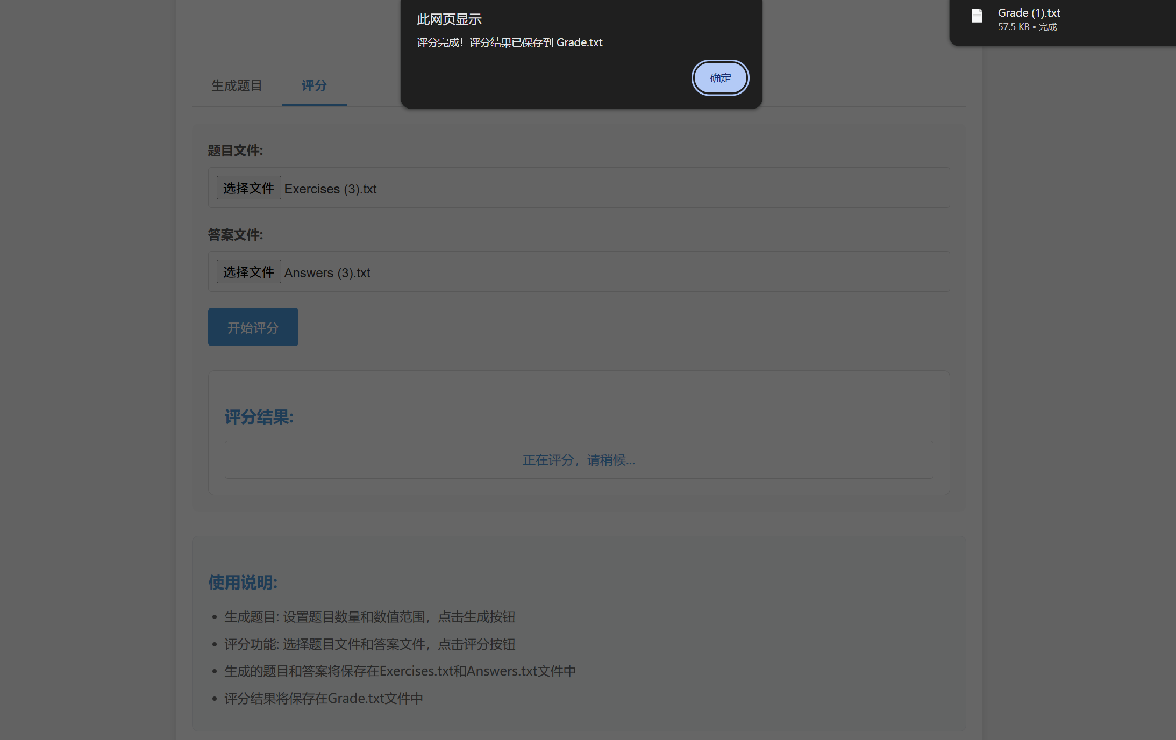Click the 使用说明 heading
The width and height of the screenshot is (1176, 740).
pos(243,583)
